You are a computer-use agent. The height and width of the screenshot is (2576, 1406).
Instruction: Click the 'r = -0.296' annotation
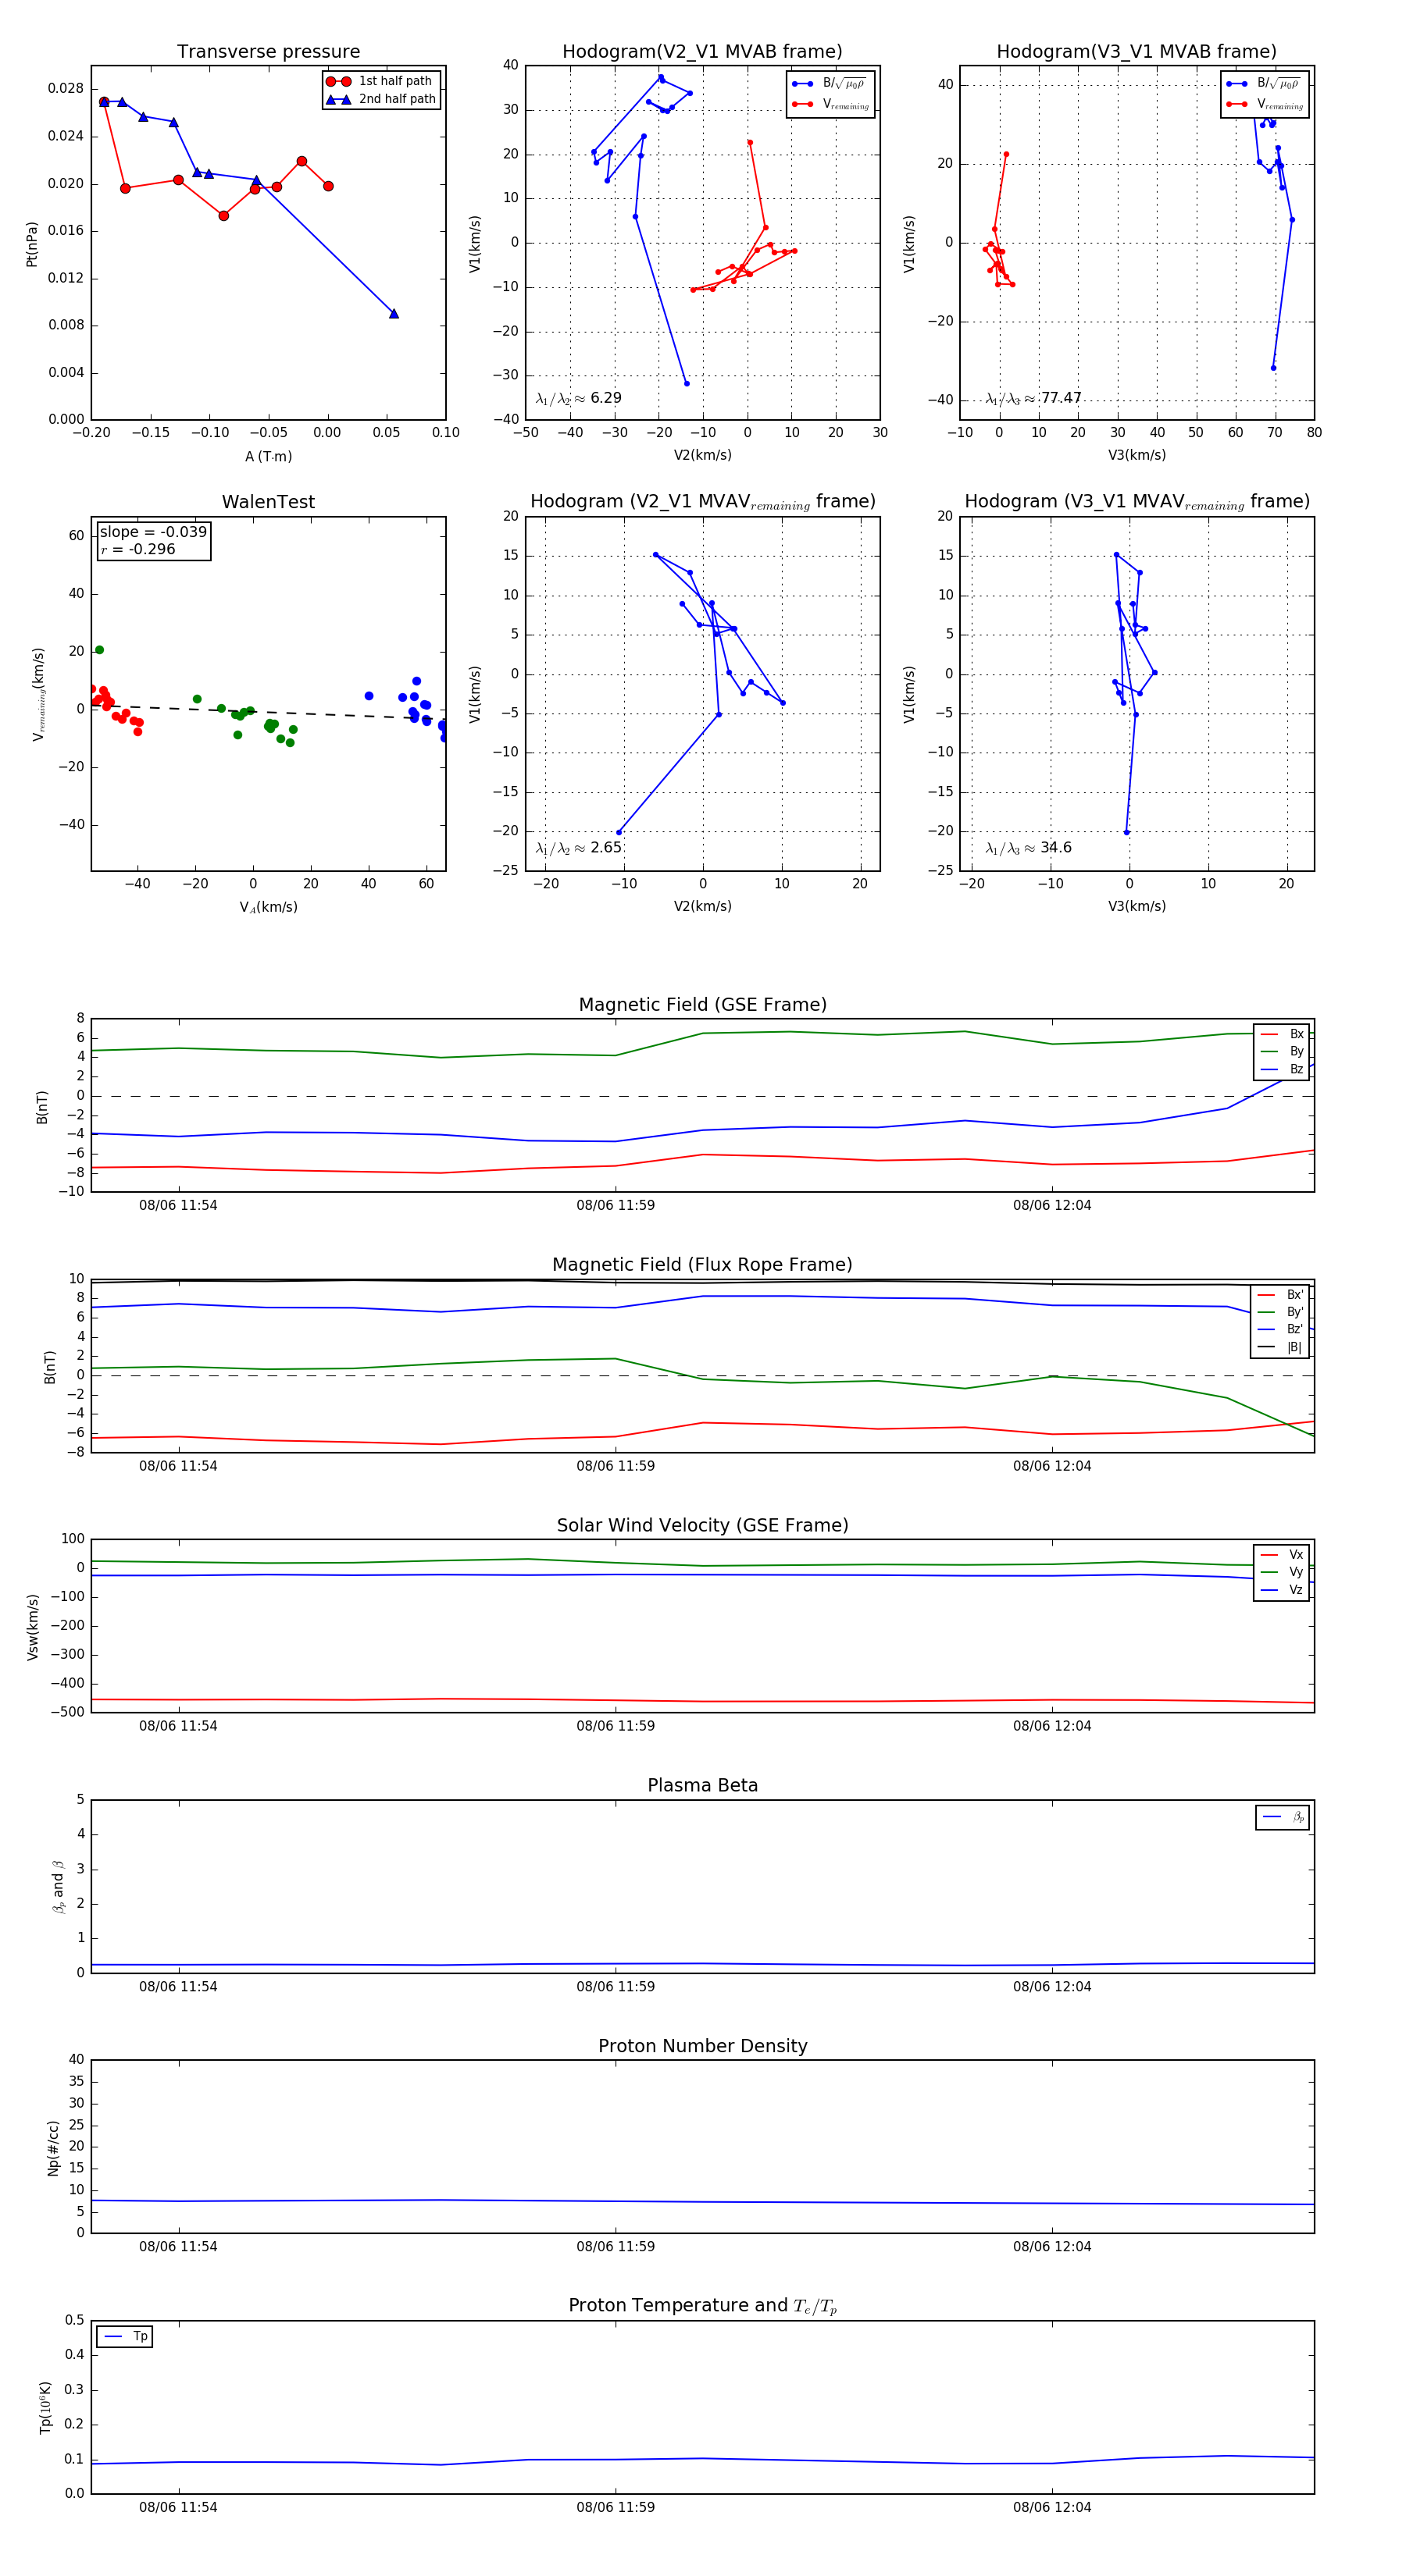click(137, 549)
